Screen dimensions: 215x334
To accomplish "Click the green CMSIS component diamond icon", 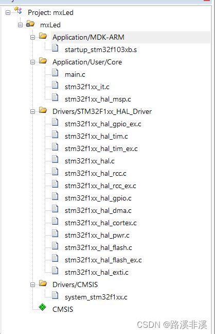I will 43,307.
